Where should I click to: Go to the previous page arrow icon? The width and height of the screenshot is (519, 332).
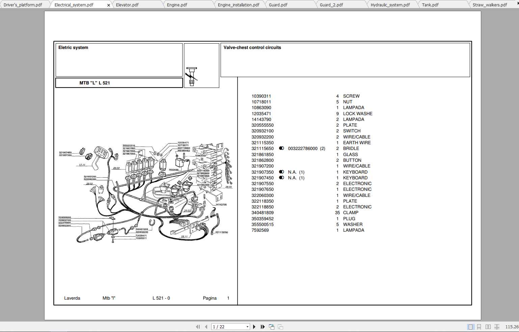[206, 327]
